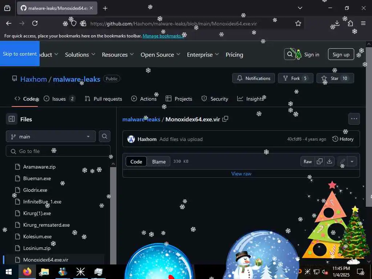Open the main branch dropdown

click(x=51, y=137)
